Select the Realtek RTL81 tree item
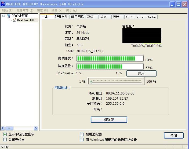This screenshot has width=189, height=149. point(27,20)
